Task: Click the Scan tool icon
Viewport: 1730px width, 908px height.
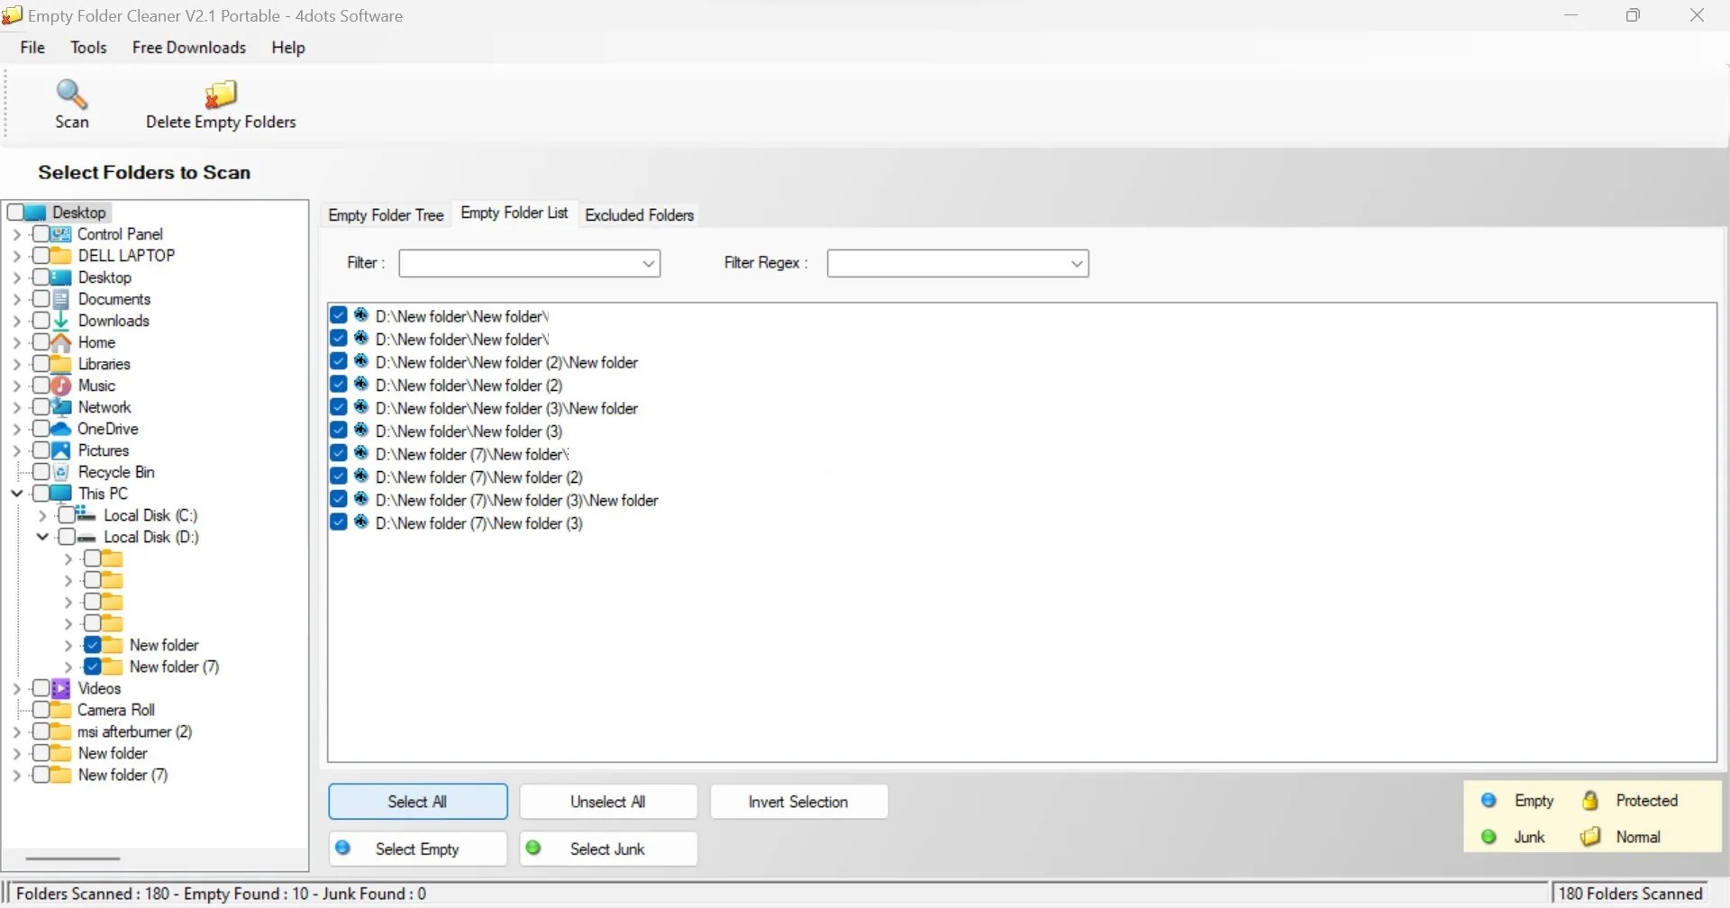Action: click(72, 94)
